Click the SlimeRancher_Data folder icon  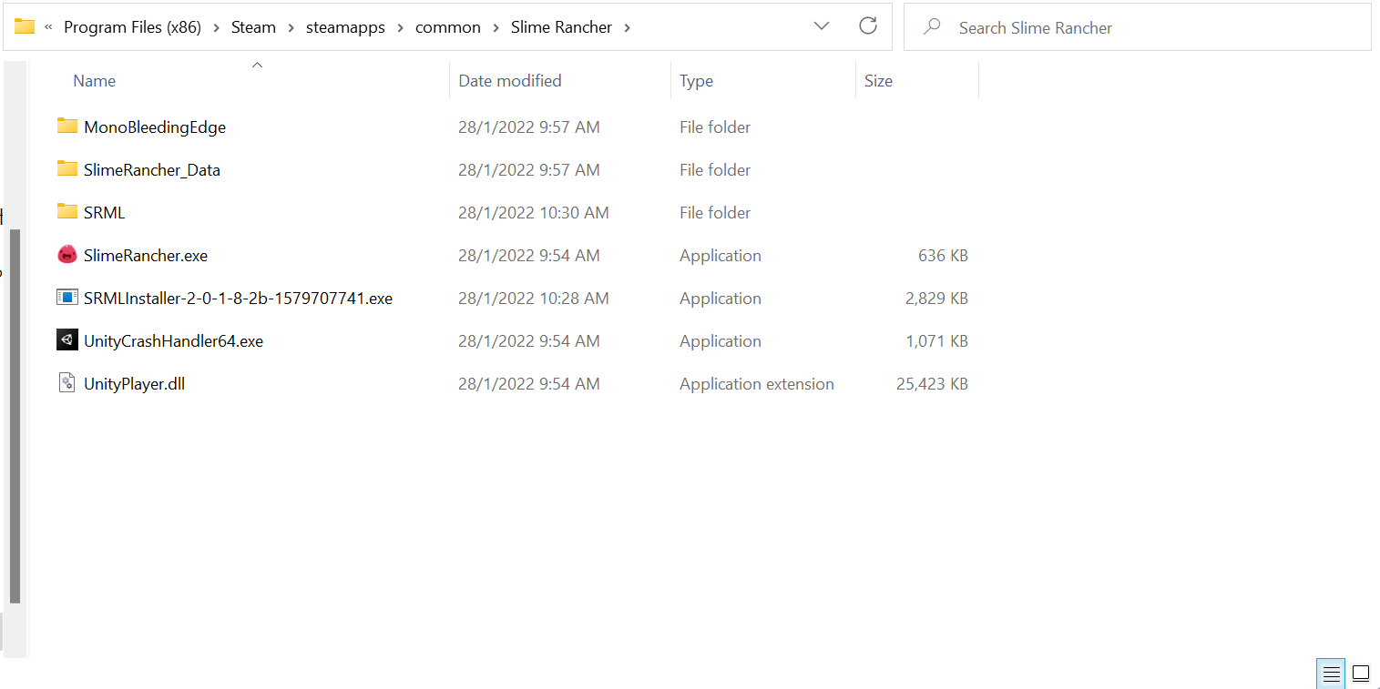tap(66, 168)
